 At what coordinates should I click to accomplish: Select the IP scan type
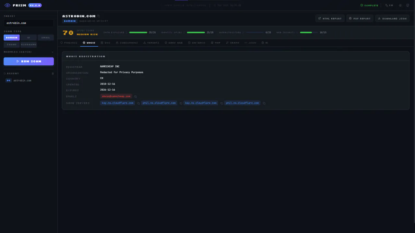pyautogui.click(x=29, y=38)
